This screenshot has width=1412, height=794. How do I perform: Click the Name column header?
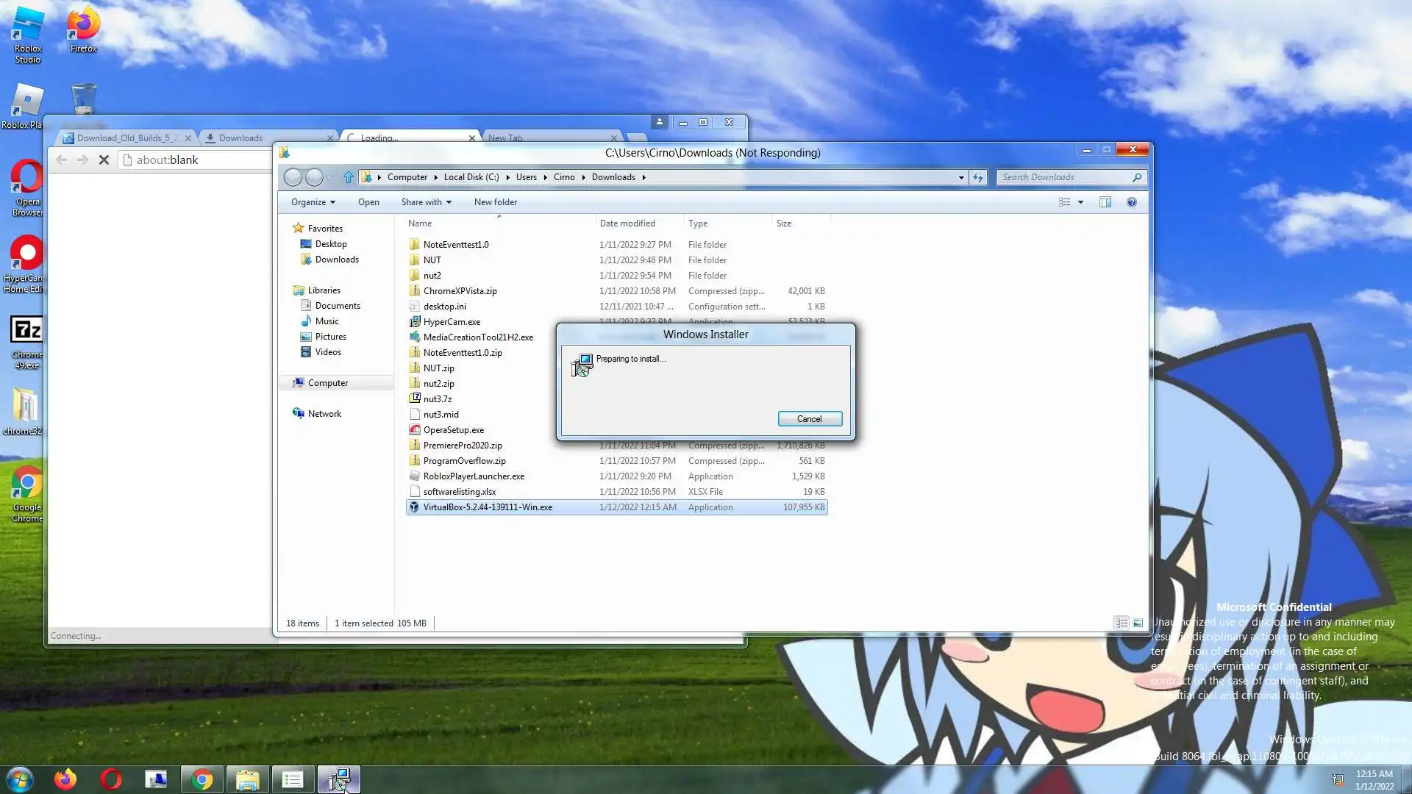click(420, 223)
